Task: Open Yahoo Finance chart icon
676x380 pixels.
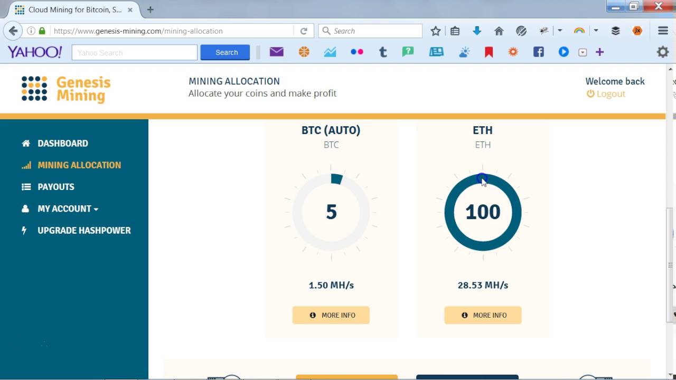Action: pyautogui.click(x=330, y=52)
